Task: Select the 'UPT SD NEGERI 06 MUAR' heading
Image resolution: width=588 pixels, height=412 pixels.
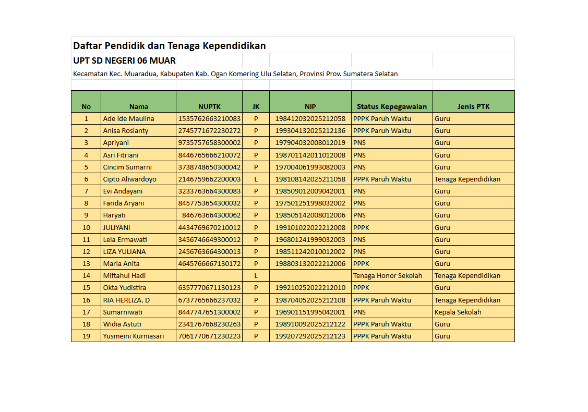Action: click(124, 60)
